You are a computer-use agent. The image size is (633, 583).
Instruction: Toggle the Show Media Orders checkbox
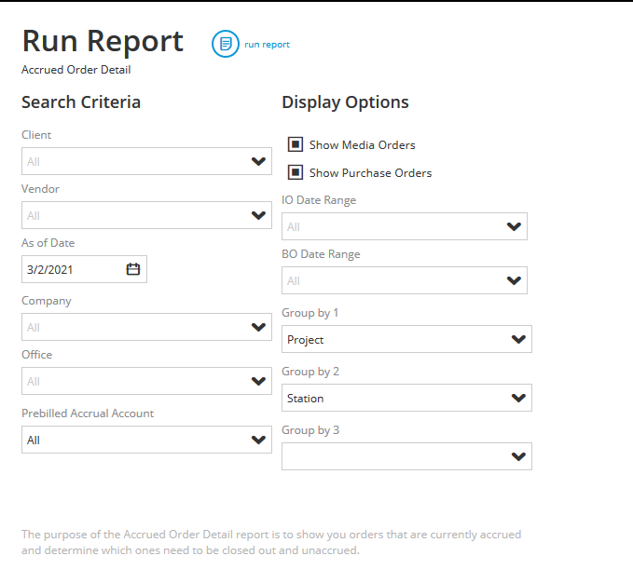296,144
